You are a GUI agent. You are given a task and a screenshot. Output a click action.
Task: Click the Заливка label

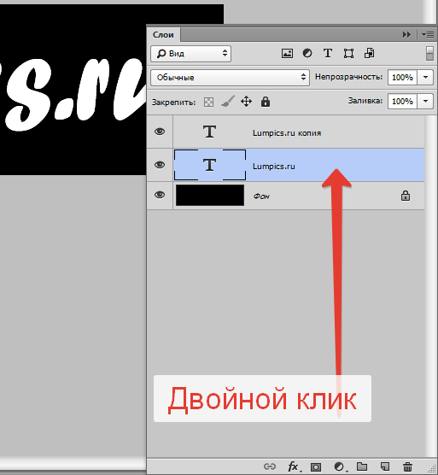[365, 101]
